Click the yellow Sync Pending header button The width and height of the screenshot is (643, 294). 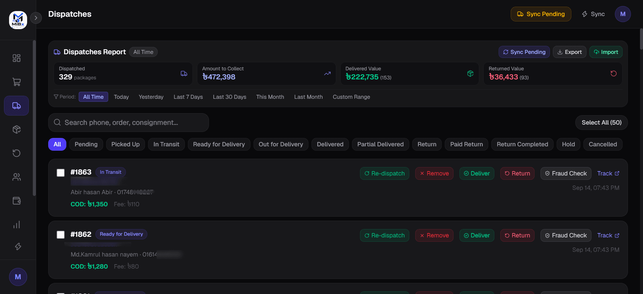[x=541, y=14]
